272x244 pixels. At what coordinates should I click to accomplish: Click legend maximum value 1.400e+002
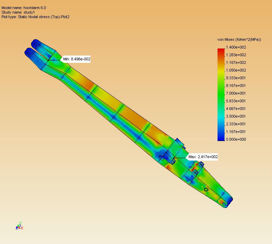pos(236,47)
